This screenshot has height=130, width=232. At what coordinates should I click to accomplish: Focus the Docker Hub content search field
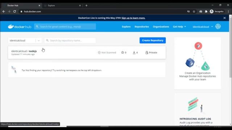tap(65, 26)
